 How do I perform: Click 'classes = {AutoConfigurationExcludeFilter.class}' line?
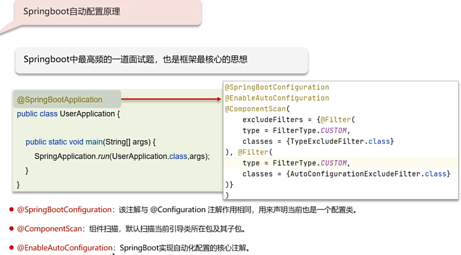tap(347, 174)
